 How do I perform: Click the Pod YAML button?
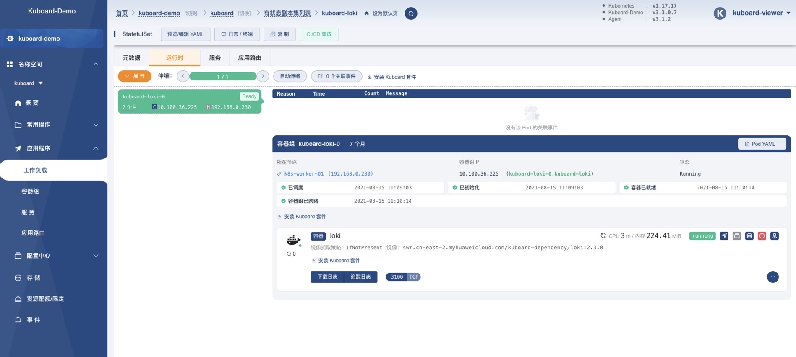(x=762, y=144)
